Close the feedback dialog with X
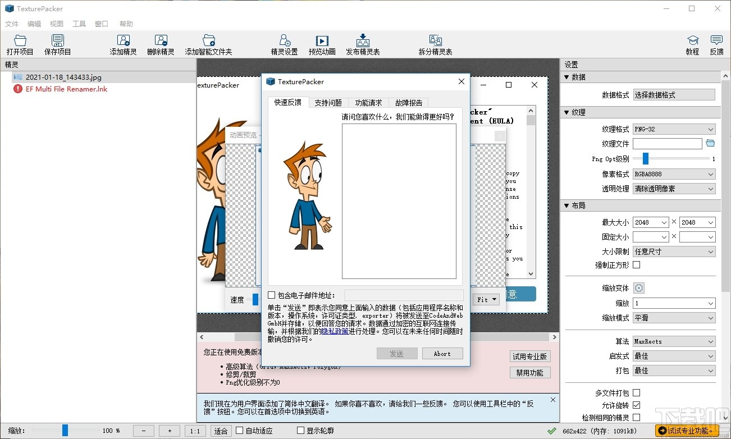The height and width of the screenshot is (439, 731). (x=462, y=81)
